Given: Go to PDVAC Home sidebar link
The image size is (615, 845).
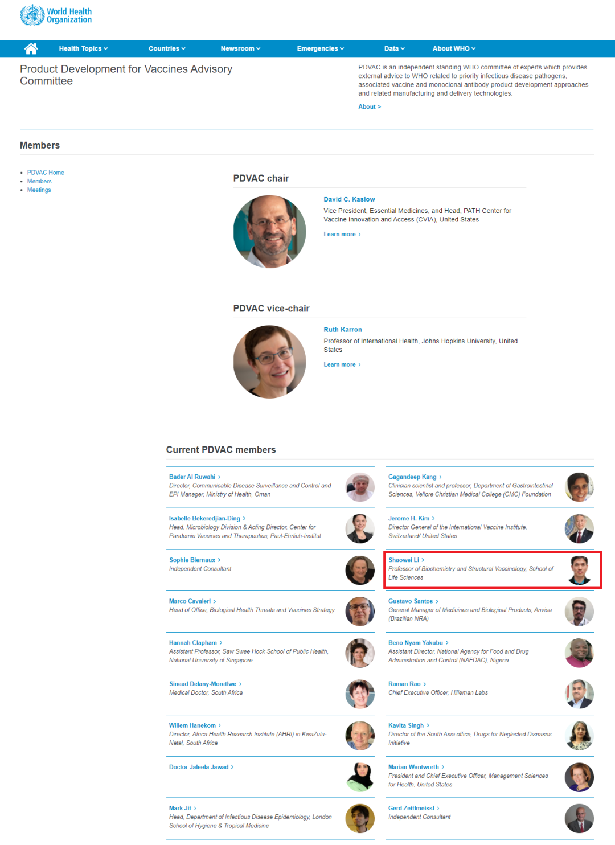Looking at the screenshot, I should (x=46, y=173).
